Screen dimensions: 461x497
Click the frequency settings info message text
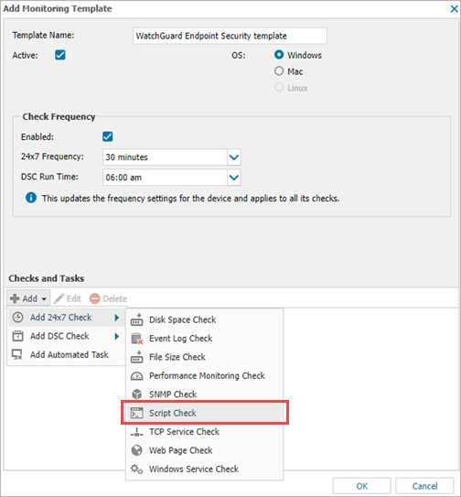[191, 199]
